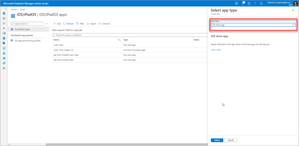Click the Type column header
This screenshot has height=146, width=299.
point(126,40)
